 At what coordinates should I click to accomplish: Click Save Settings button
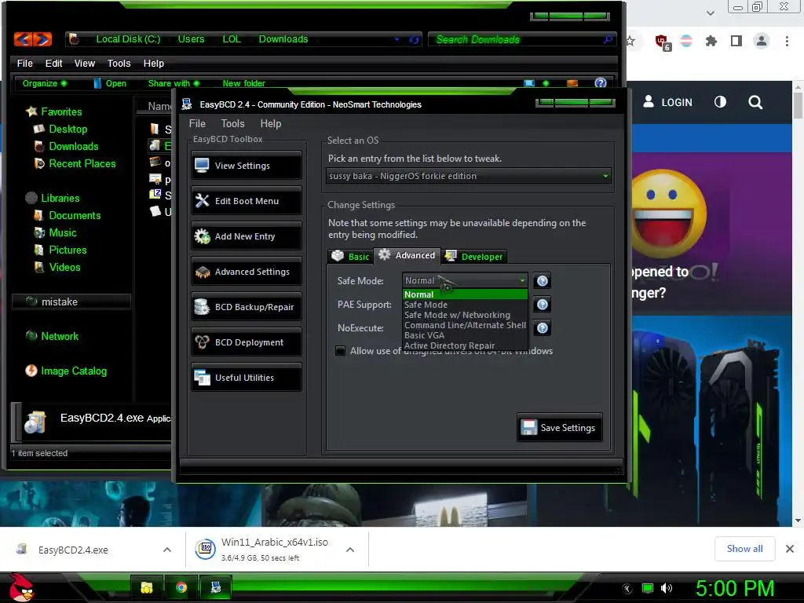coord(559,427)
